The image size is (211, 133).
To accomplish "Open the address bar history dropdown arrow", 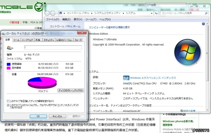I will (152, 13).
